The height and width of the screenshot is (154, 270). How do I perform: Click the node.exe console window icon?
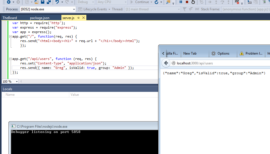pos(13,126)
